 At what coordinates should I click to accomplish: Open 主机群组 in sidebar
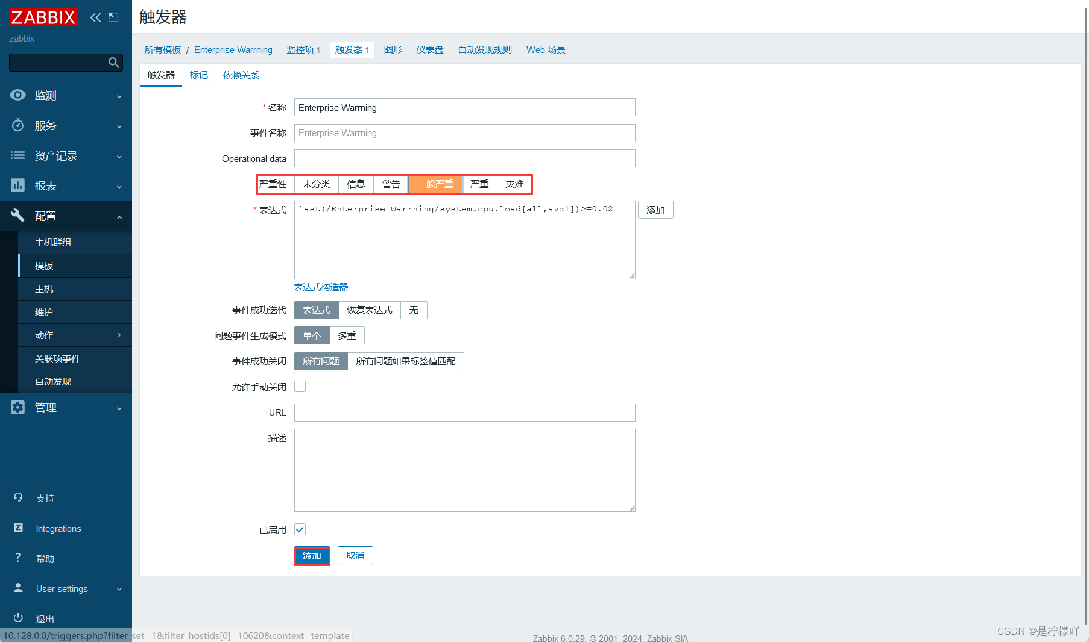75,243
